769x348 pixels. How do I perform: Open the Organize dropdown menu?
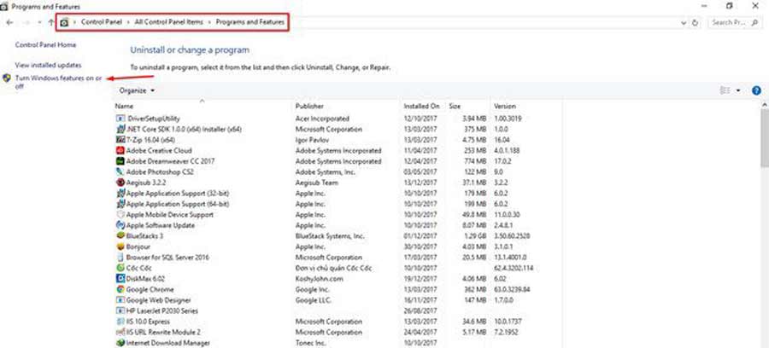(137, 90)
